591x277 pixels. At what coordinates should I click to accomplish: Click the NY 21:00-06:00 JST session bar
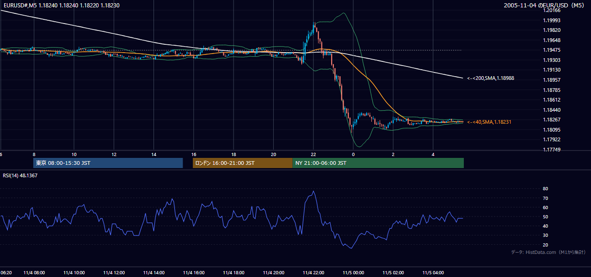(378, 163)
